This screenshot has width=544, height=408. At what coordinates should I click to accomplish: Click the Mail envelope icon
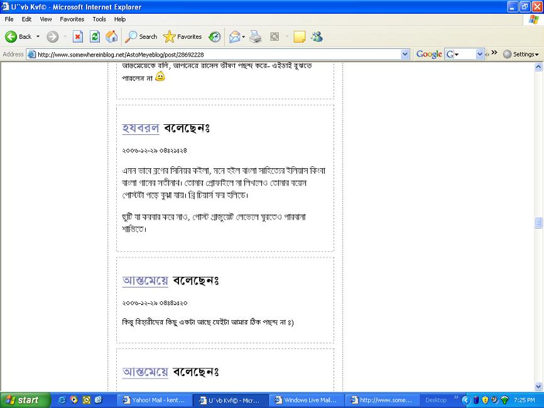click(234, 36)
